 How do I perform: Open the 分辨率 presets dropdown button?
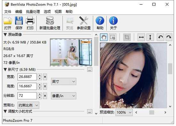pos(45,96)
